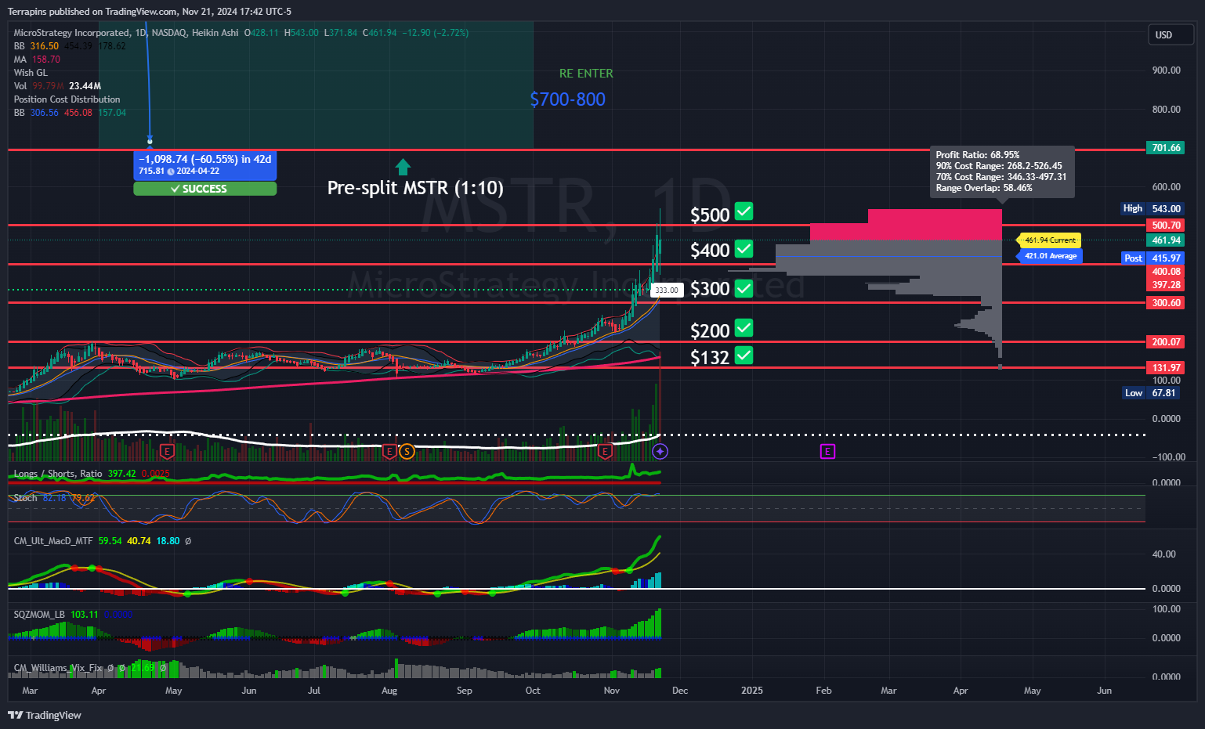Click green checkmark beside $132

click(744, 355)
